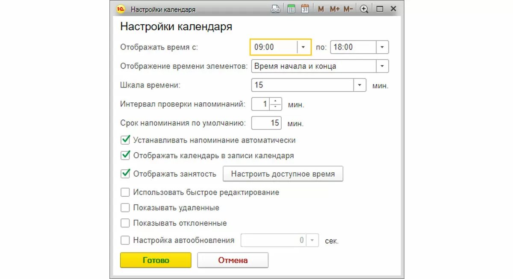513x279 pixels.
Task: Click the 'Отображение времени элементов:' label
Action: point(184,66)
